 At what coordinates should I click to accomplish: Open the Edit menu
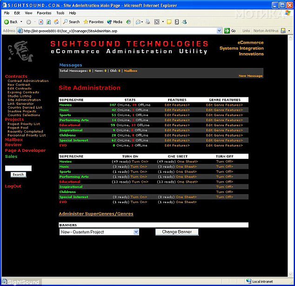pyautogui.click(x=17, y=13)
